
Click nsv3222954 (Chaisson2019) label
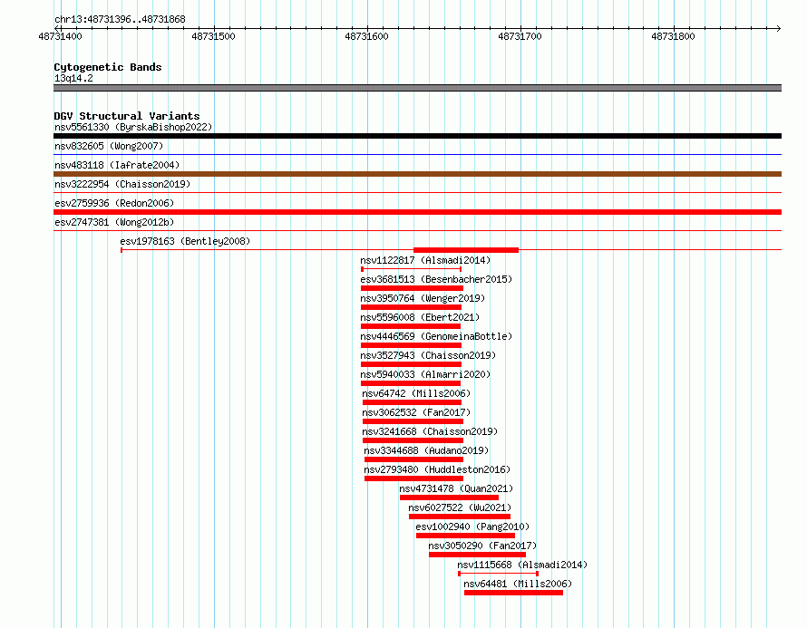click(122, 184)
